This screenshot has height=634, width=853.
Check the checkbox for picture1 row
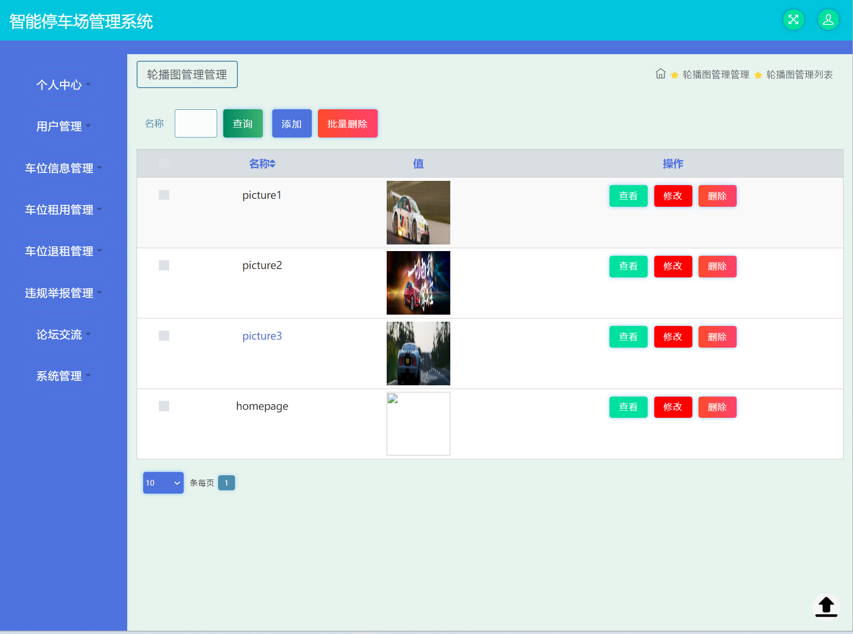pos(164,195)
